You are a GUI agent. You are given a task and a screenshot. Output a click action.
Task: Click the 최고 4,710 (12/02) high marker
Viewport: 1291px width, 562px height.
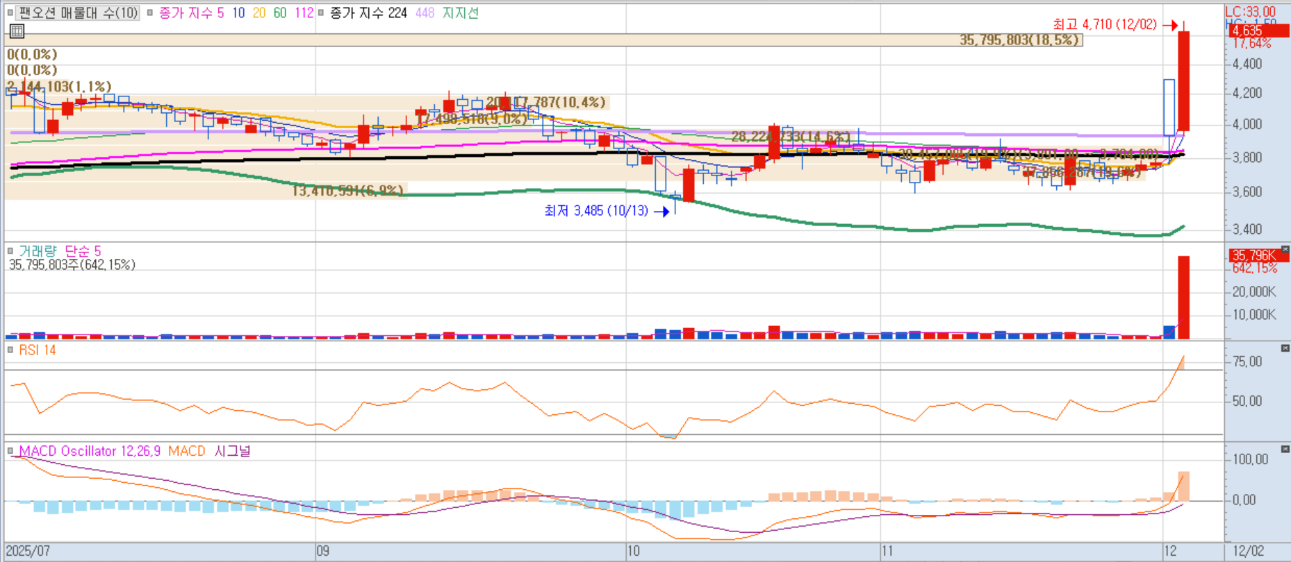[x=1115, y=24]
